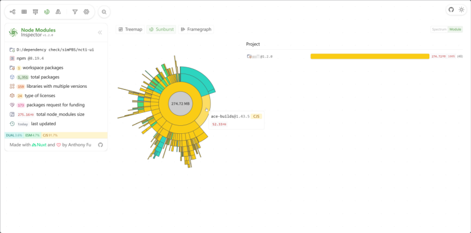Open the grid table view icon
The height and width of the screenshot is (233, 471).
pos(24,12)
